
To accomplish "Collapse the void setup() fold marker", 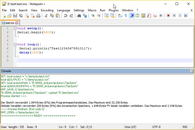I will coord(15,28).
